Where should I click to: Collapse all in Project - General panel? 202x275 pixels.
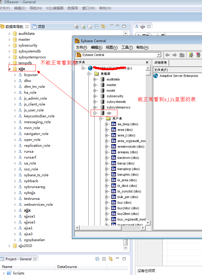(97, 259)
